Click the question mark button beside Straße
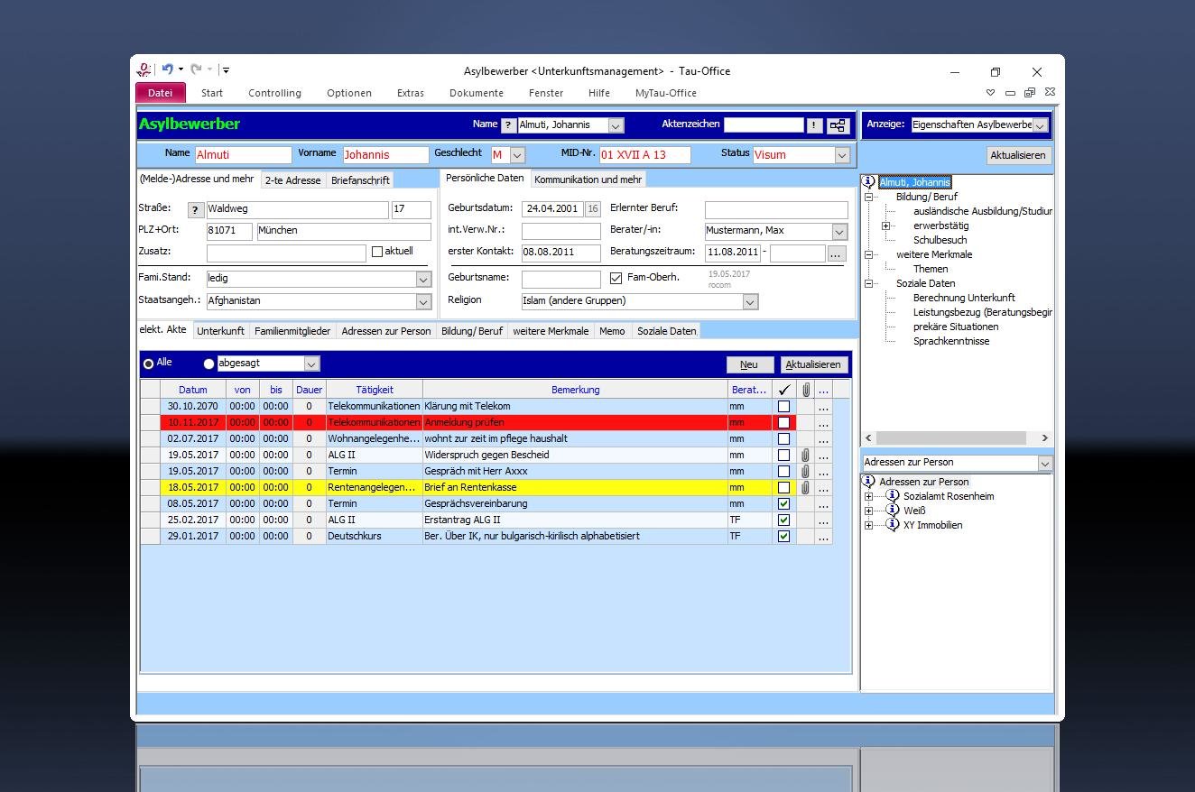Screen dimensions: 1195x792 pyautogui.click(x=196, y=210)
